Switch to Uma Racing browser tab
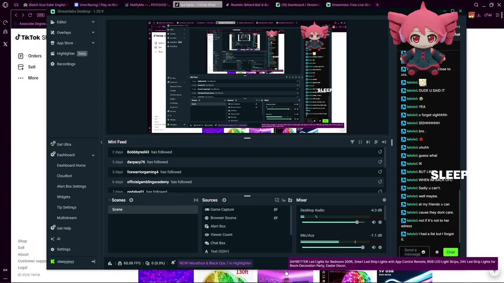 [96, 5]
